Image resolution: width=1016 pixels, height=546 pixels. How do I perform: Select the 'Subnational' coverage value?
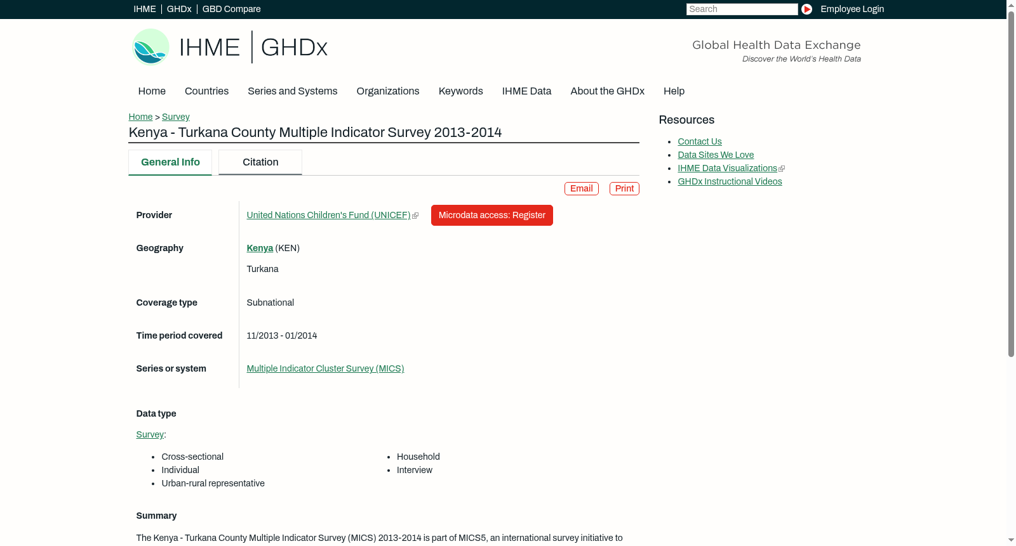tap(271, 303)
